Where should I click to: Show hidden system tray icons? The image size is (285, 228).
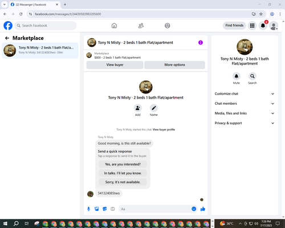pyautogui.click(x=240, y=223)
